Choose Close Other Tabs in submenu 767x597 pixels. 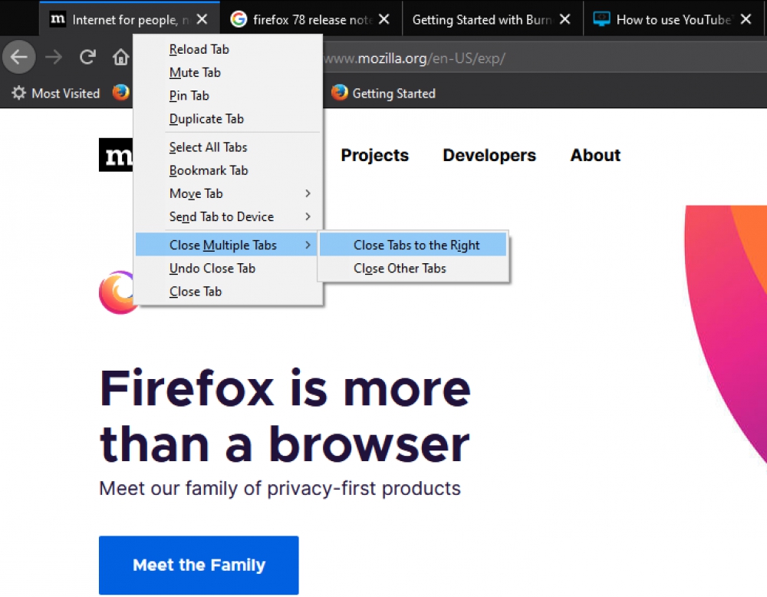click(413, 268)
